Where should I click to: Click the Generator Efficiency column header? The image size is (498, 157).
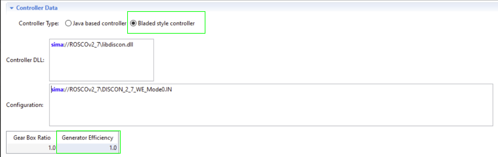[87, 138]
